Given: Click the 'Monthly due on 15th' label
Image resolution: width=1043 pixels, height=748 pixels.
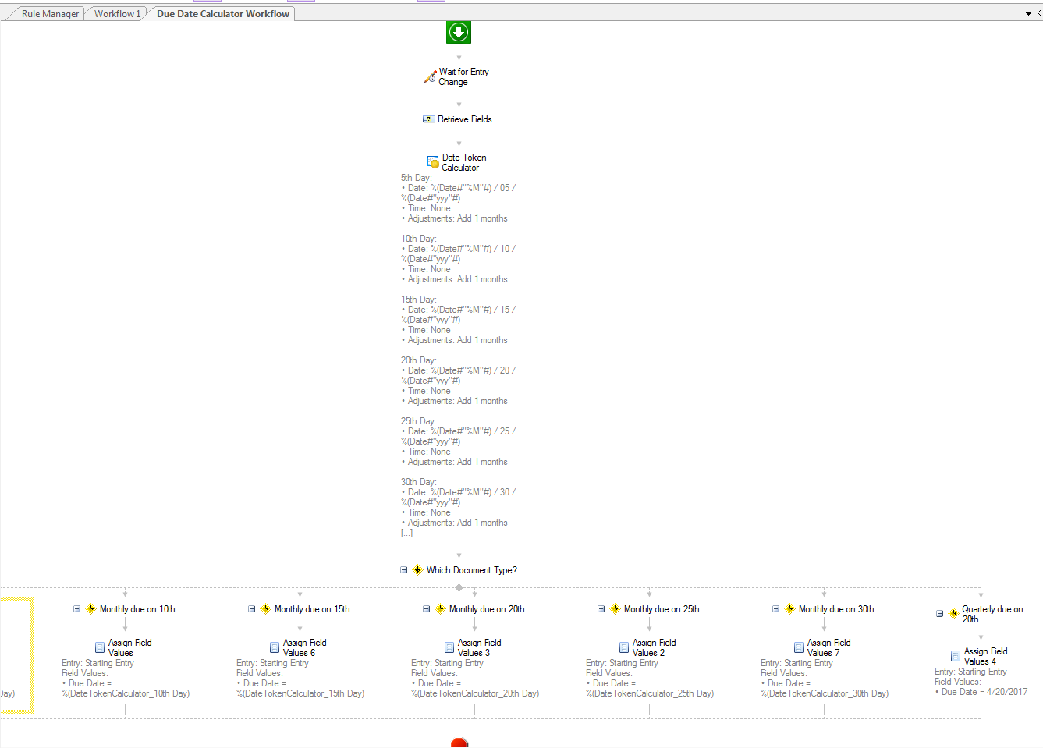Looking at the screenshot, I should click(x=312, y=609).
